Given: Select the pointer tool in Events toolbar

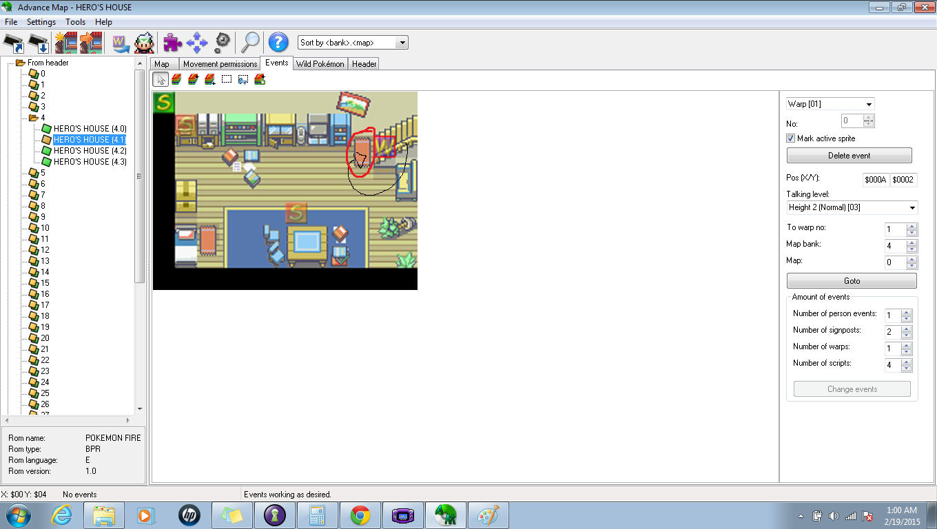Looking at the screenshot, I should (x=161, y=79).
